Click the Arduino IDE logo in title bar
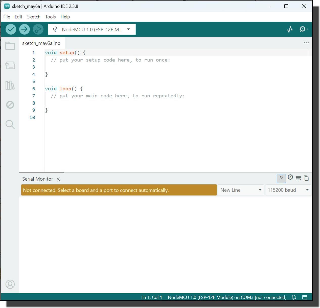This screenshot has width=320, height=308. (7, 6)
